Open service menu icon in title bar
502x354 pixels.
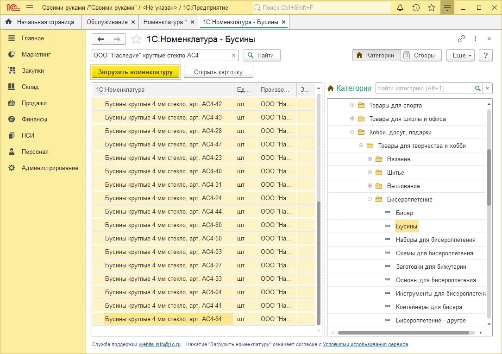(447, 7)
